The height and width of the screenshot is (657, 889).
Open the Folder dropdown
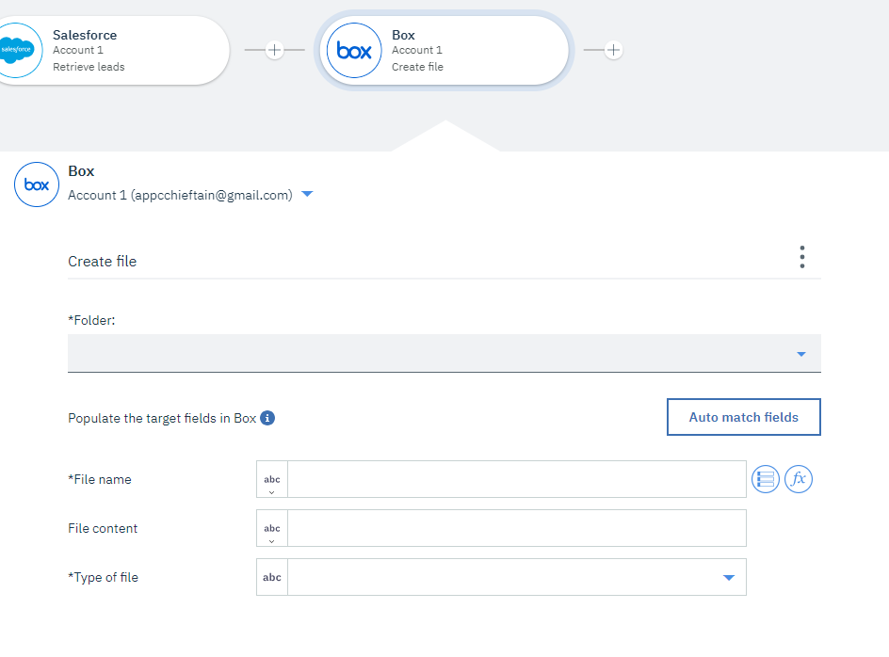pos(444,353)
